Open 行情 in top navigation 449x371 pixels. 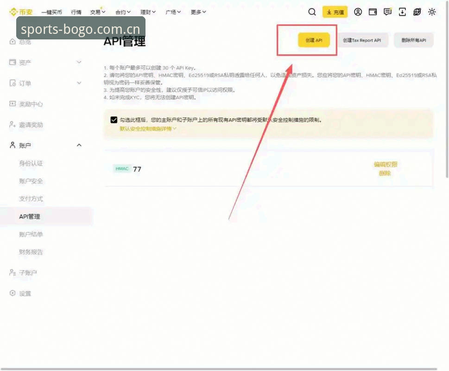[76, 12]
